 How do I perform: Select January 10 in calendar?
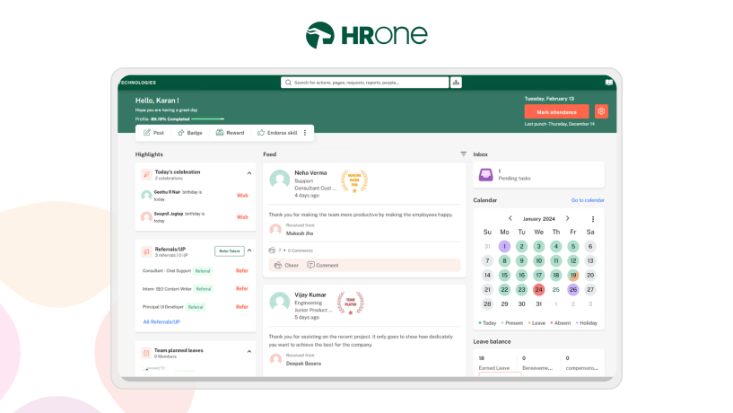click(x=538, y=260)
